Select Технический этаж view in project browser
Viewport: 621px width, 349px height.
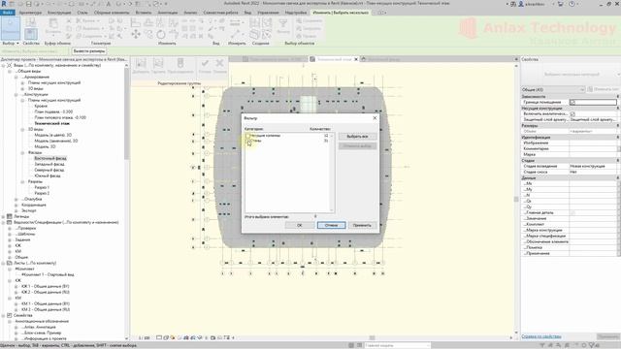(51, 123)
